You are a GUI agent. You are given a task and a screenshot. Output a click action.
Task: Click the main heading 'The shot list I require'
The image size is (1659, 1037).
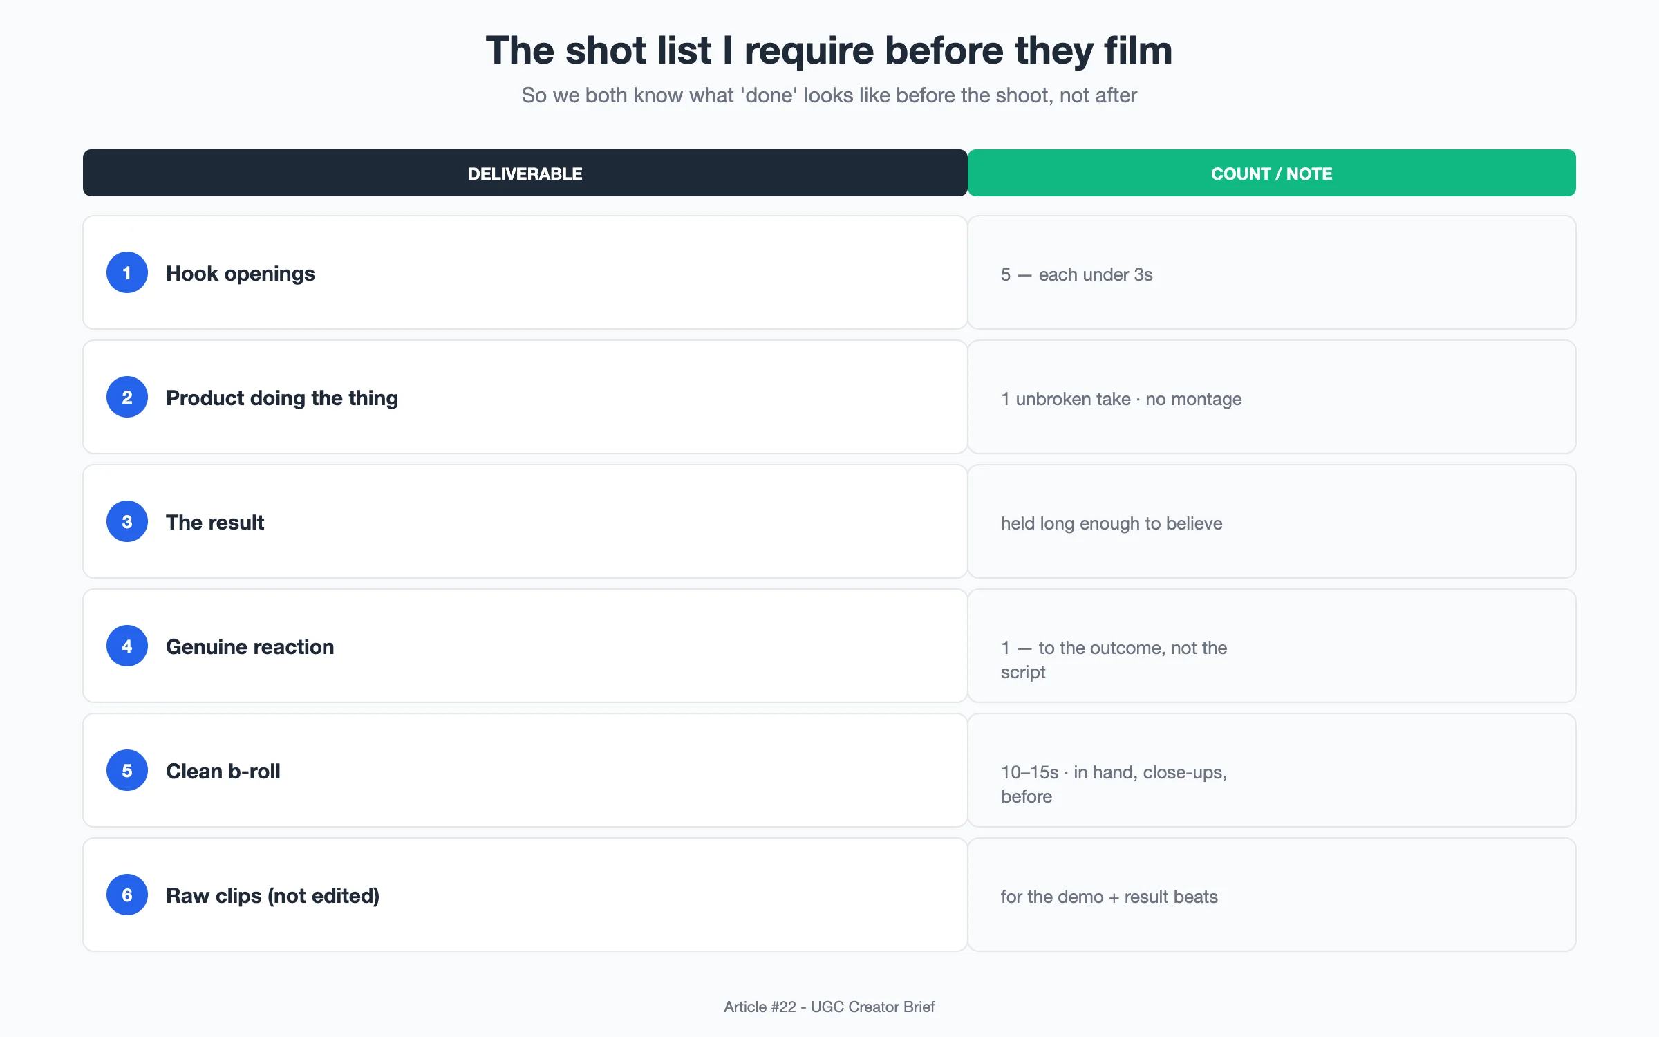(829, 50)
